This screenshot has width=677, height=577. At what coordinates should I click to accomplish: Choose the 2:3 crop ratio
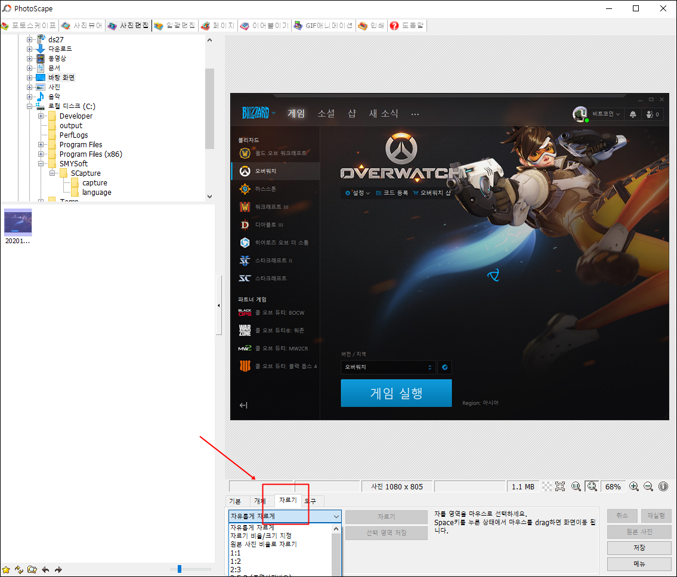(235, 570)
